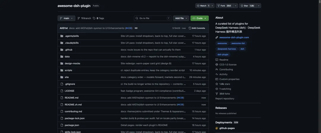
Task: Click the folder icon beside scripts
Action: [x=62, y=70]
